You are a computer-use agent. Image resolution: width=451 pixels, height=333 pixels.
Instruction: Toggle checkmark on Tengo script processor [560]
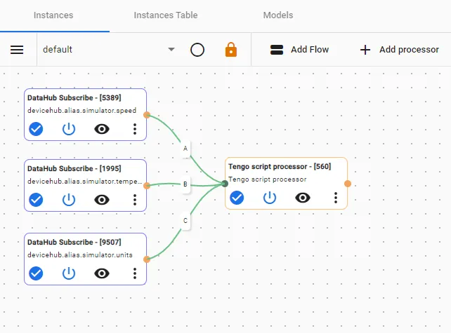(237, 198)
